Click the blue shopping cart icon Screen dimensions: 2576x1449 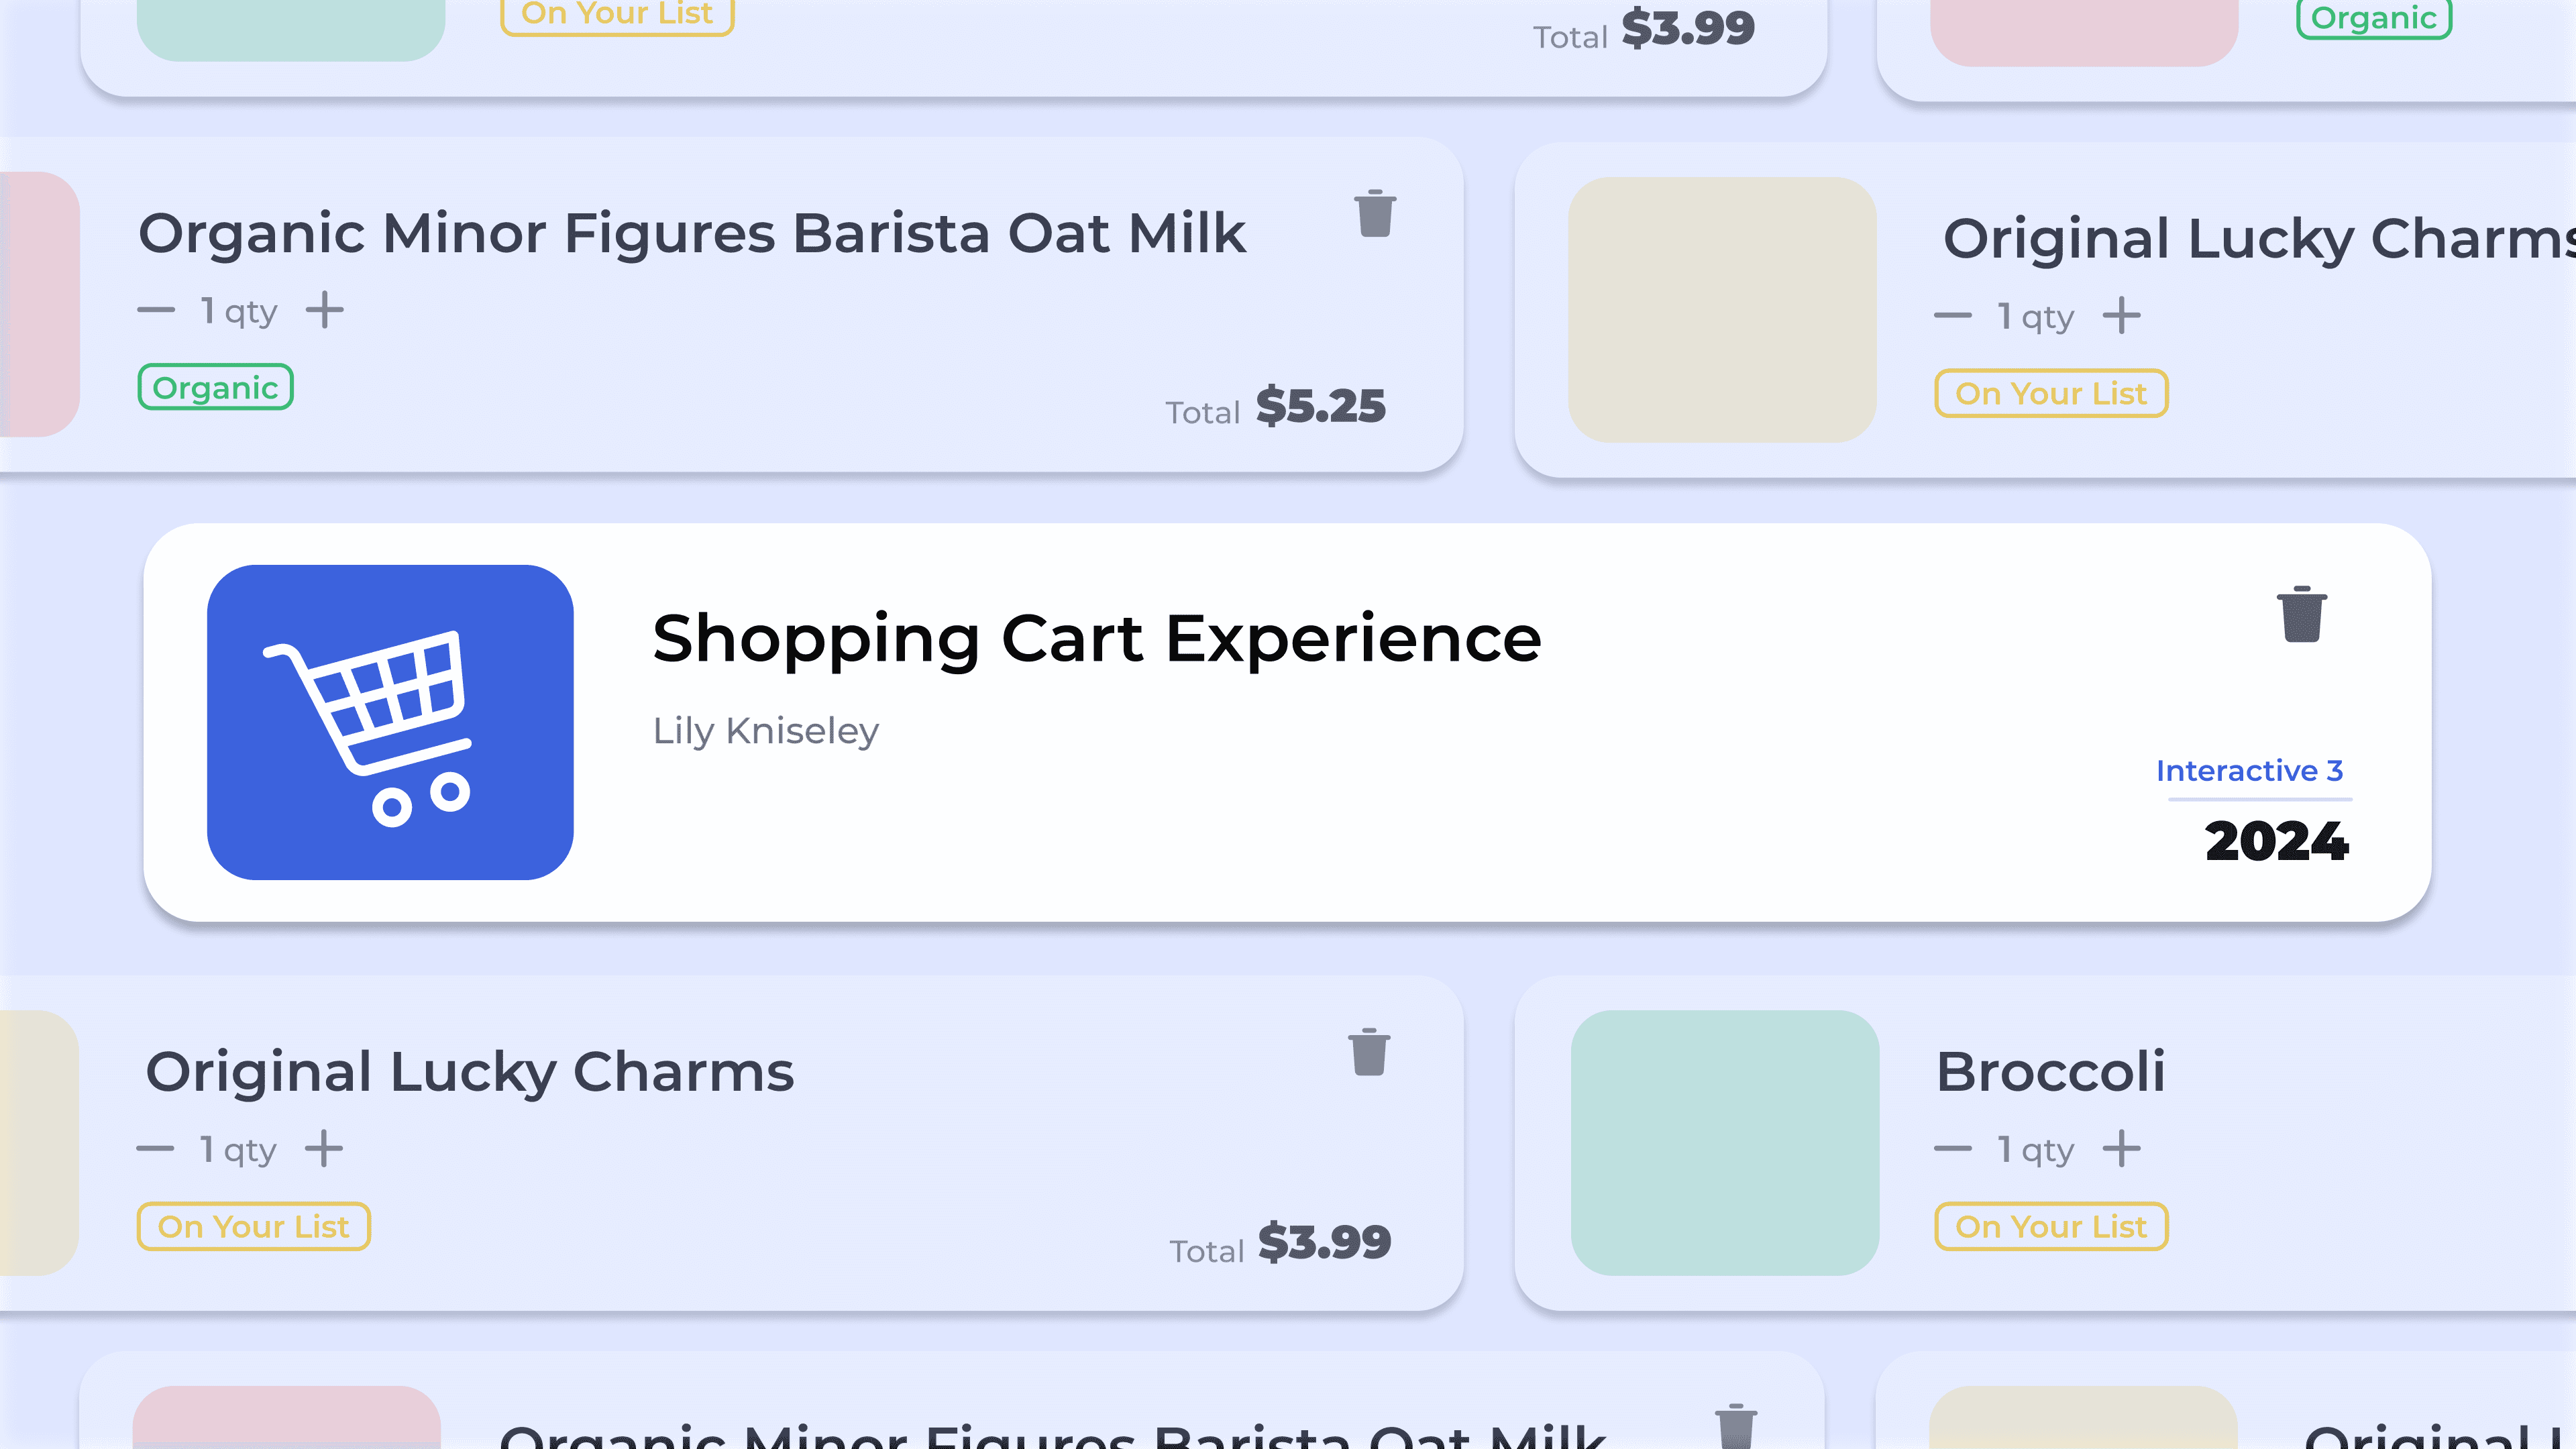coord(390,722)
